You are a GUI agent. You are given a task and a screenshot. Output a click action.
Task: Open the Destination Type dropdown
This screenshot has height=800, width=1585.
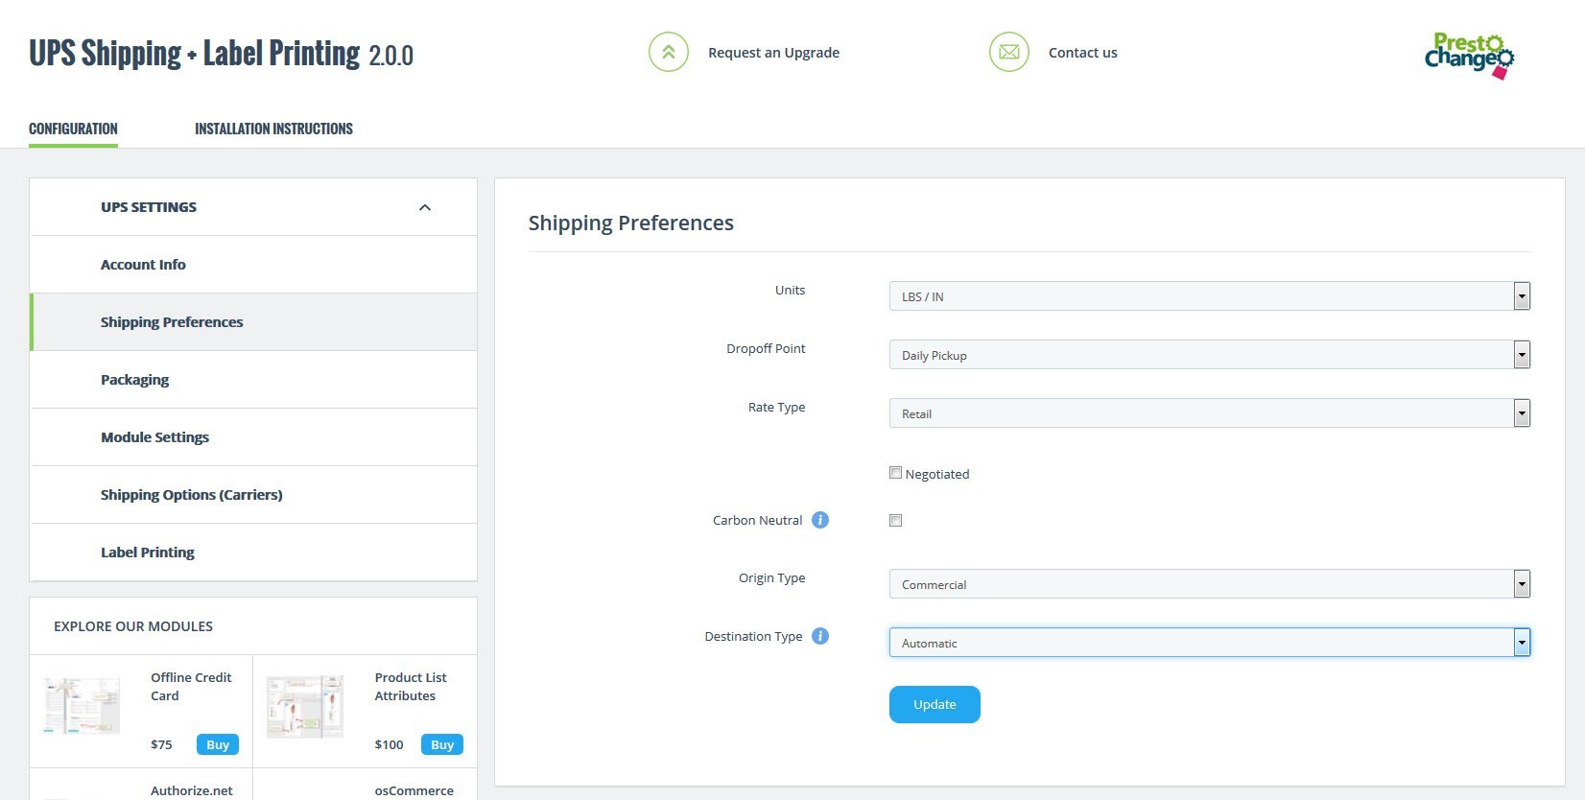[1210, 643]
